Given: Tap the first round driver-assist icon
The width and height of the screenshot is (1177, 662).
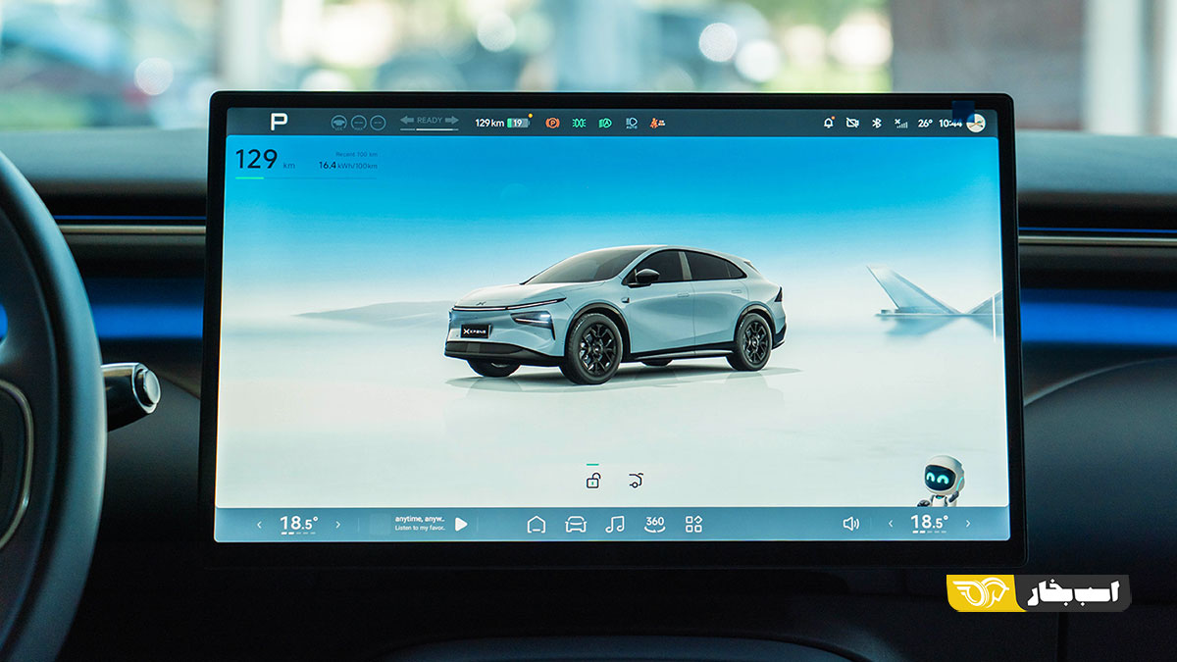Looking at the screenshot, I should (x=338, y=123).
